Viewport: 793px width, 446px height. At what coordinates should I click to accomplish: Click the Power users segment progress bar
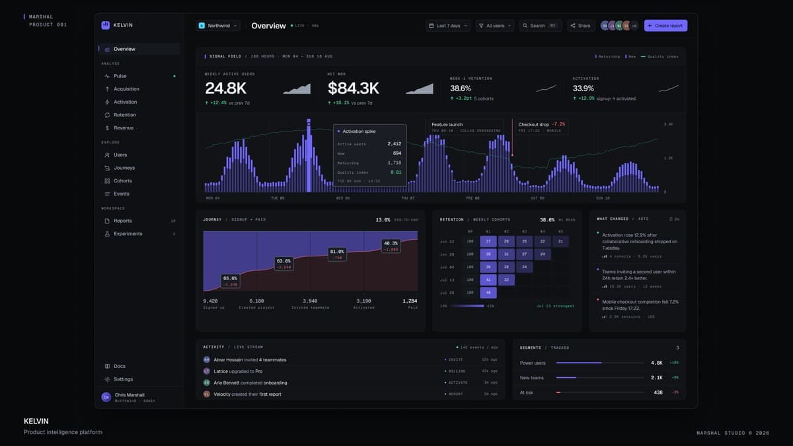[600, 363]
